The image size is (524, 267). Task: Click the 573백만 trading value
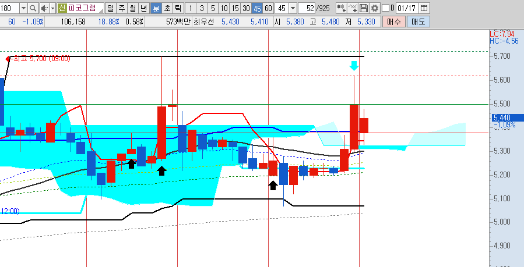pyautogui.click(x=178, y=22)
